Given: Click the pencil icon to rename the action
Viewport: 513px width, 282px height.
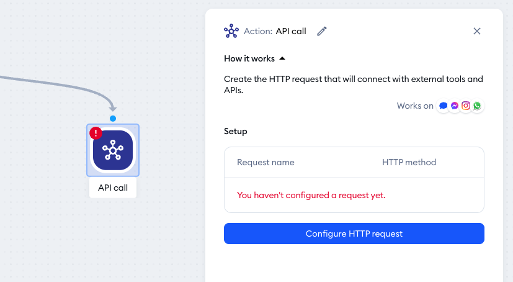Looking at the screenshot, I should point(322,31).
